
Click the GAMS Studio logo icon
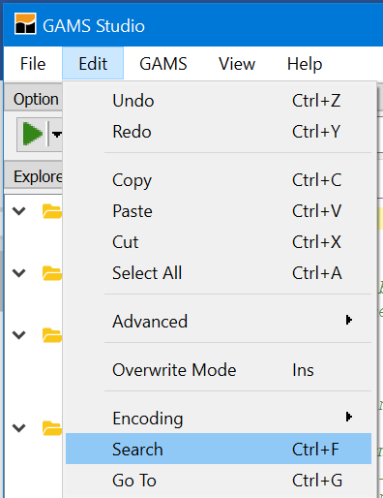(x=25, y=23)
